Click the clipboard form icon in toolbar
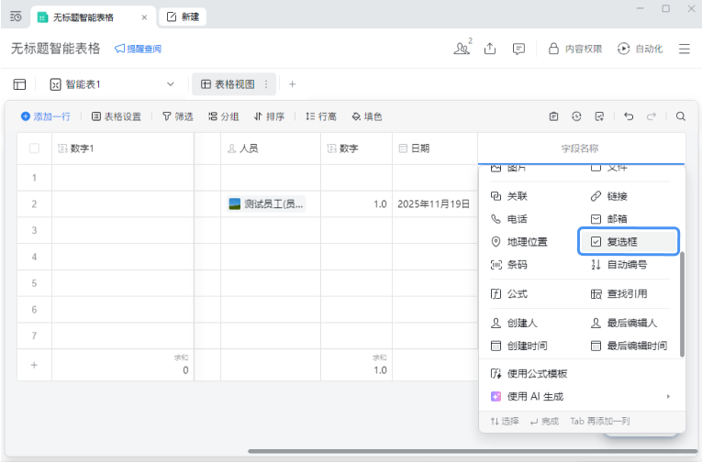Screen dimensions: 702x462 tap(554, 116)
